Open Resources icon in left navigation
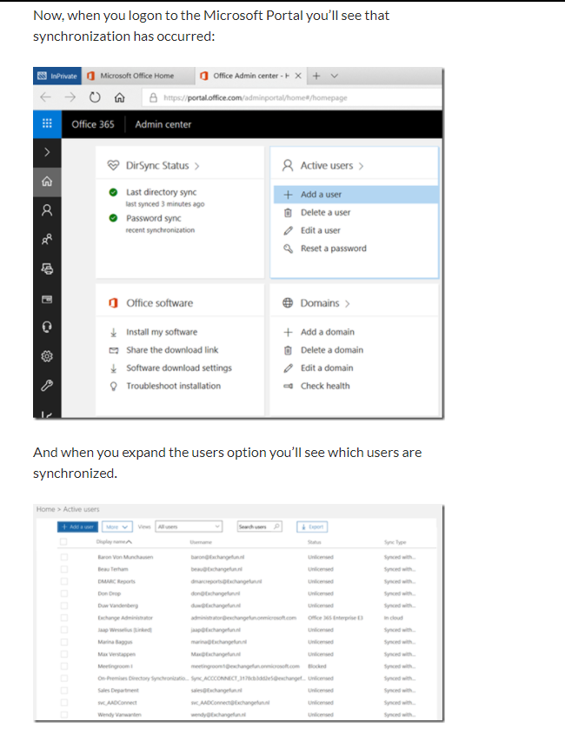The height and width of the screenshot is (742, 565). click(47, 268)
